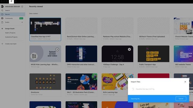Click the Beta badge next to Community
Screen dimensions: 193x108
[21, 18]
